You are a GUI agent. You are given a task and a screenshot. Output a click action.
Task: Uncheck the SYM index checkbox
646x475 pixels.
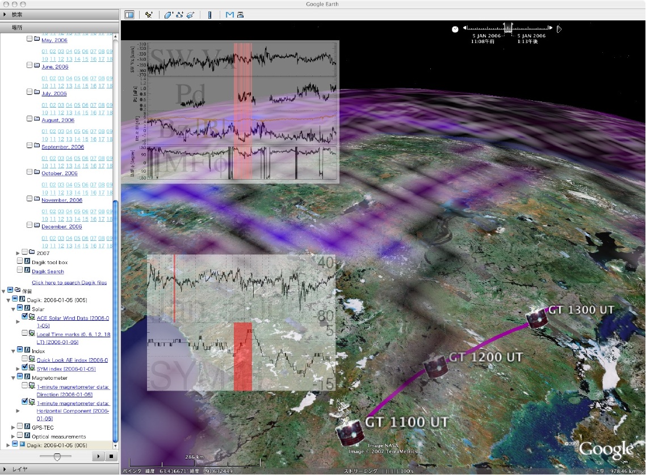pyautogui.click(x=25, y=368)
